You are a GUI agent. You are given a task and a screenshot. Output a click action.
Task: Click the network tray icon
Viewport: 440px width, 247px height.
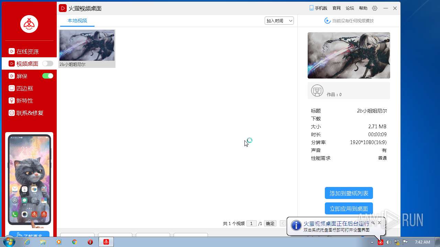(397, 242)
